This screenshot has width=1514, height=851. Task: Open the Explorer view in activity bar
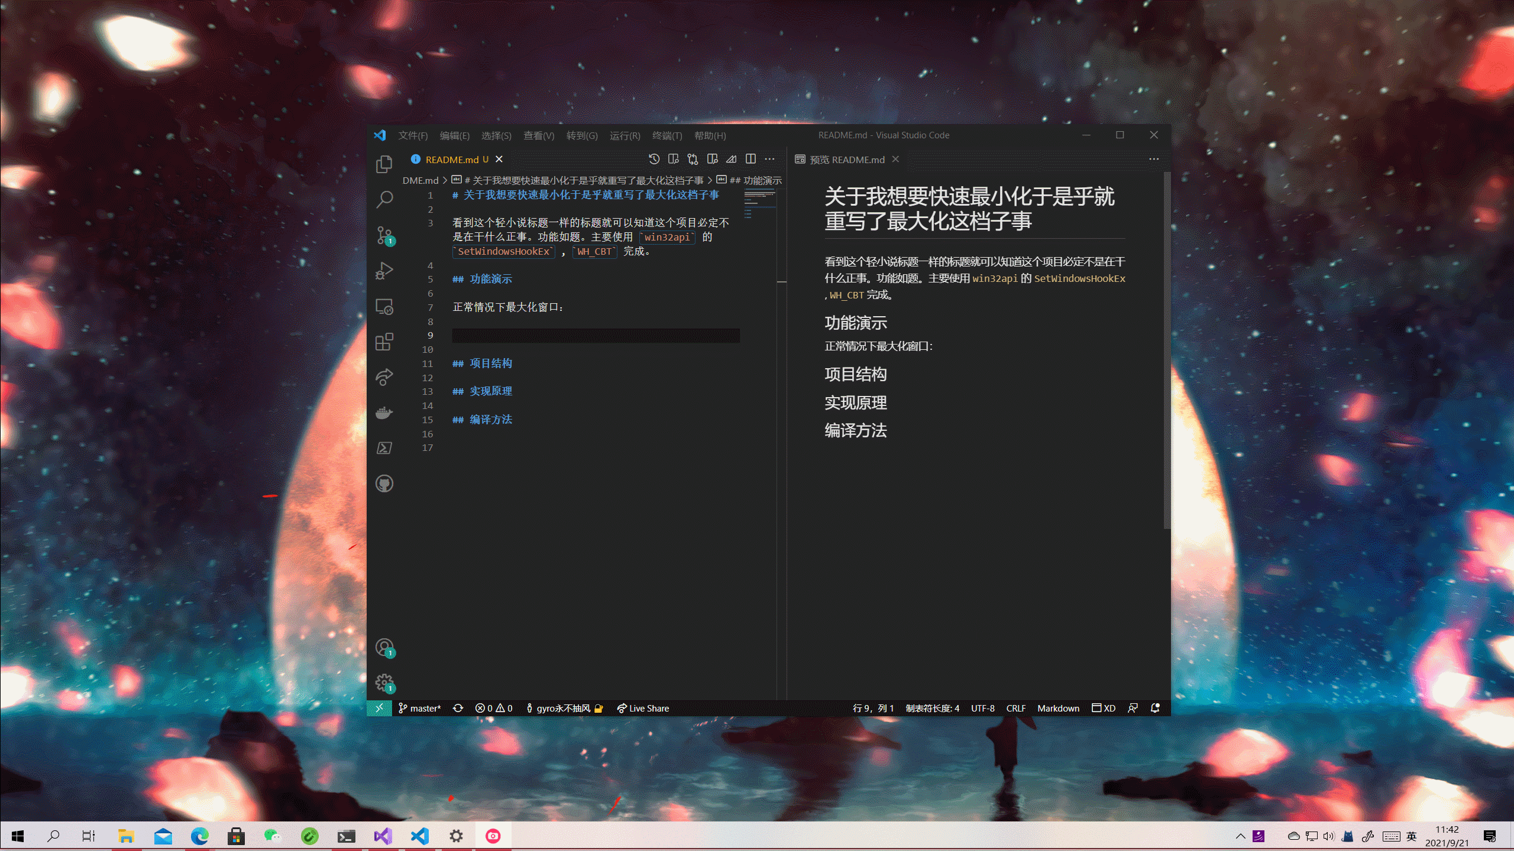coord(384,164)
